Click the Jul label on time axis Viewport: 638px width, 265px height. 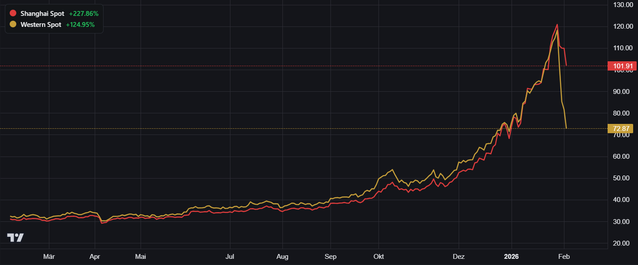[x=230, y=256]
